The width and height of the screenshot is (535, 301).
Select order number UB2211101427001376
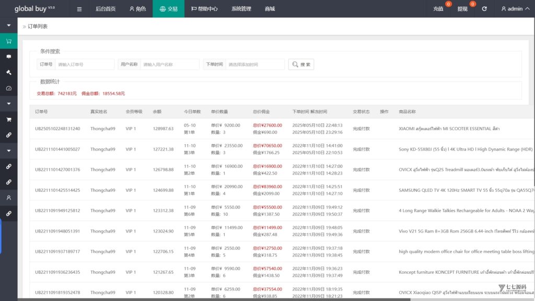(x=57, y=170)
